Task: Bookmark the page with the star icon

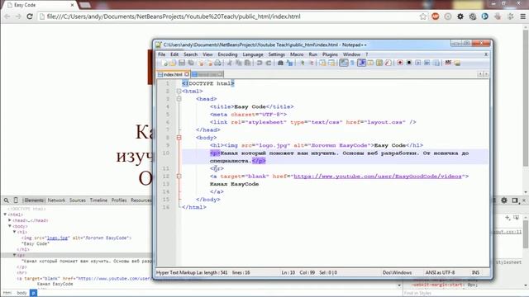Action: click(422, 16)
